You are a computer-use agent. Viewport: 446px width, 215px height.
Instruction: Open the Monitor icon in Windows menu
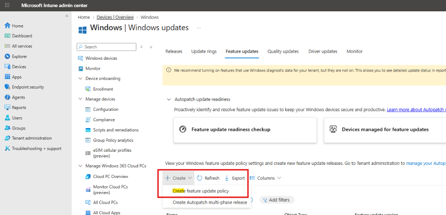point(81,68)
